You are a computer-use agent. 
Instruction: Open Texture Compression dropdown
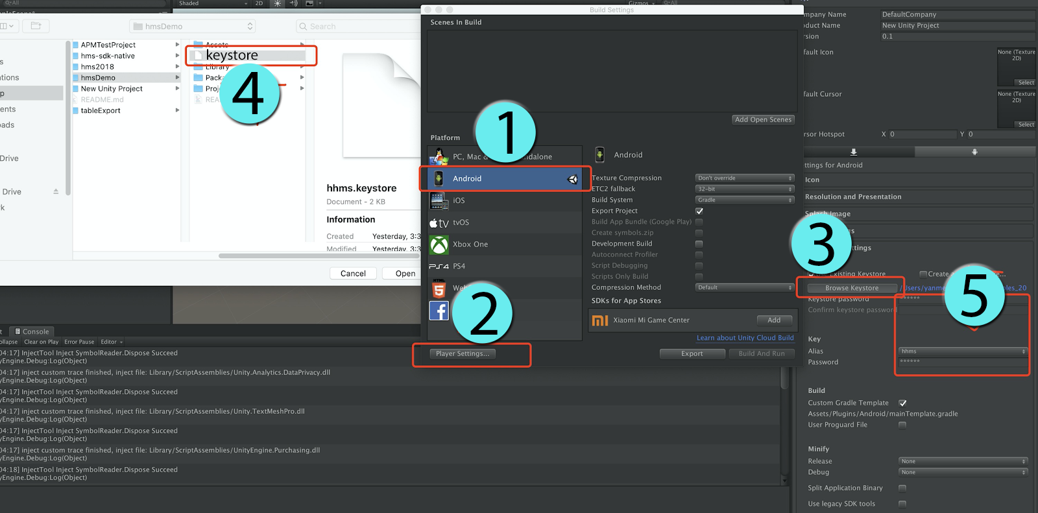(x=745, y=178)
